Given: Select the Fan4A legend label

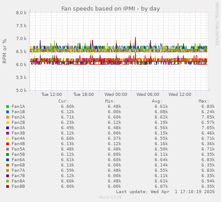Looking at the screenshot, I should pyautogui.click(x=18, y=139).
